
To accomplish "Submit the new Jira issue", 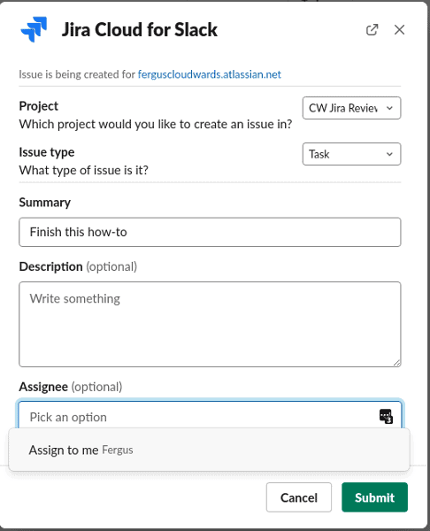I will click(374, 497).
